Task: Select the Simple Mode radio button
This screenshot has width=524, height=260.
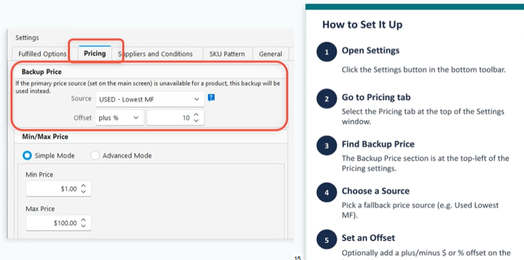Action: (x=27, y=156)
